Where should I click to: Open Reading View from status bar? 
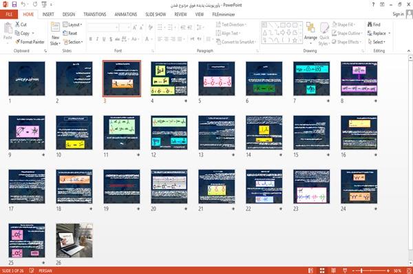pos(333,271)
